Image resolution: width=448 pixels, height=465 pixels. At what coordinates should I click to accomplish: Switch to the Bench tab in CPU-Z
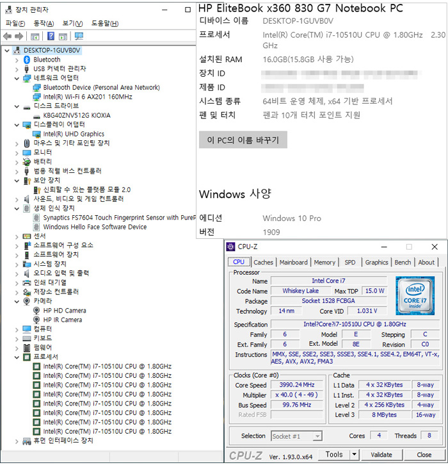403,263
